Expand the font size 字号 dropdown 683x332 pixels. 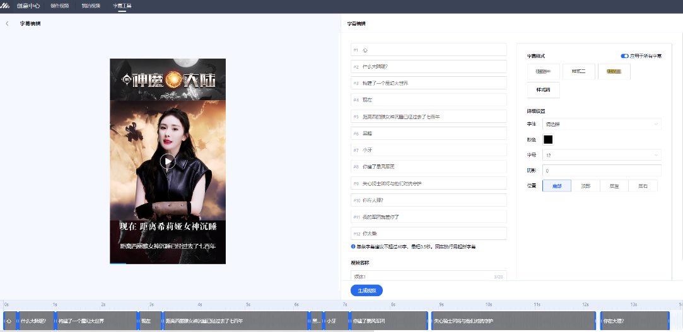click(601, 155)
